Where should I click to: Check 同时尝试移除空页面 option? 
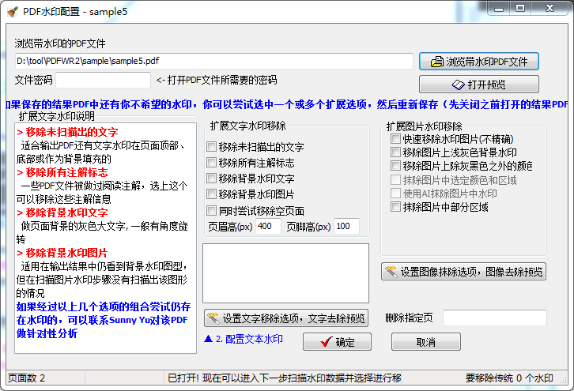coord(211,210)
